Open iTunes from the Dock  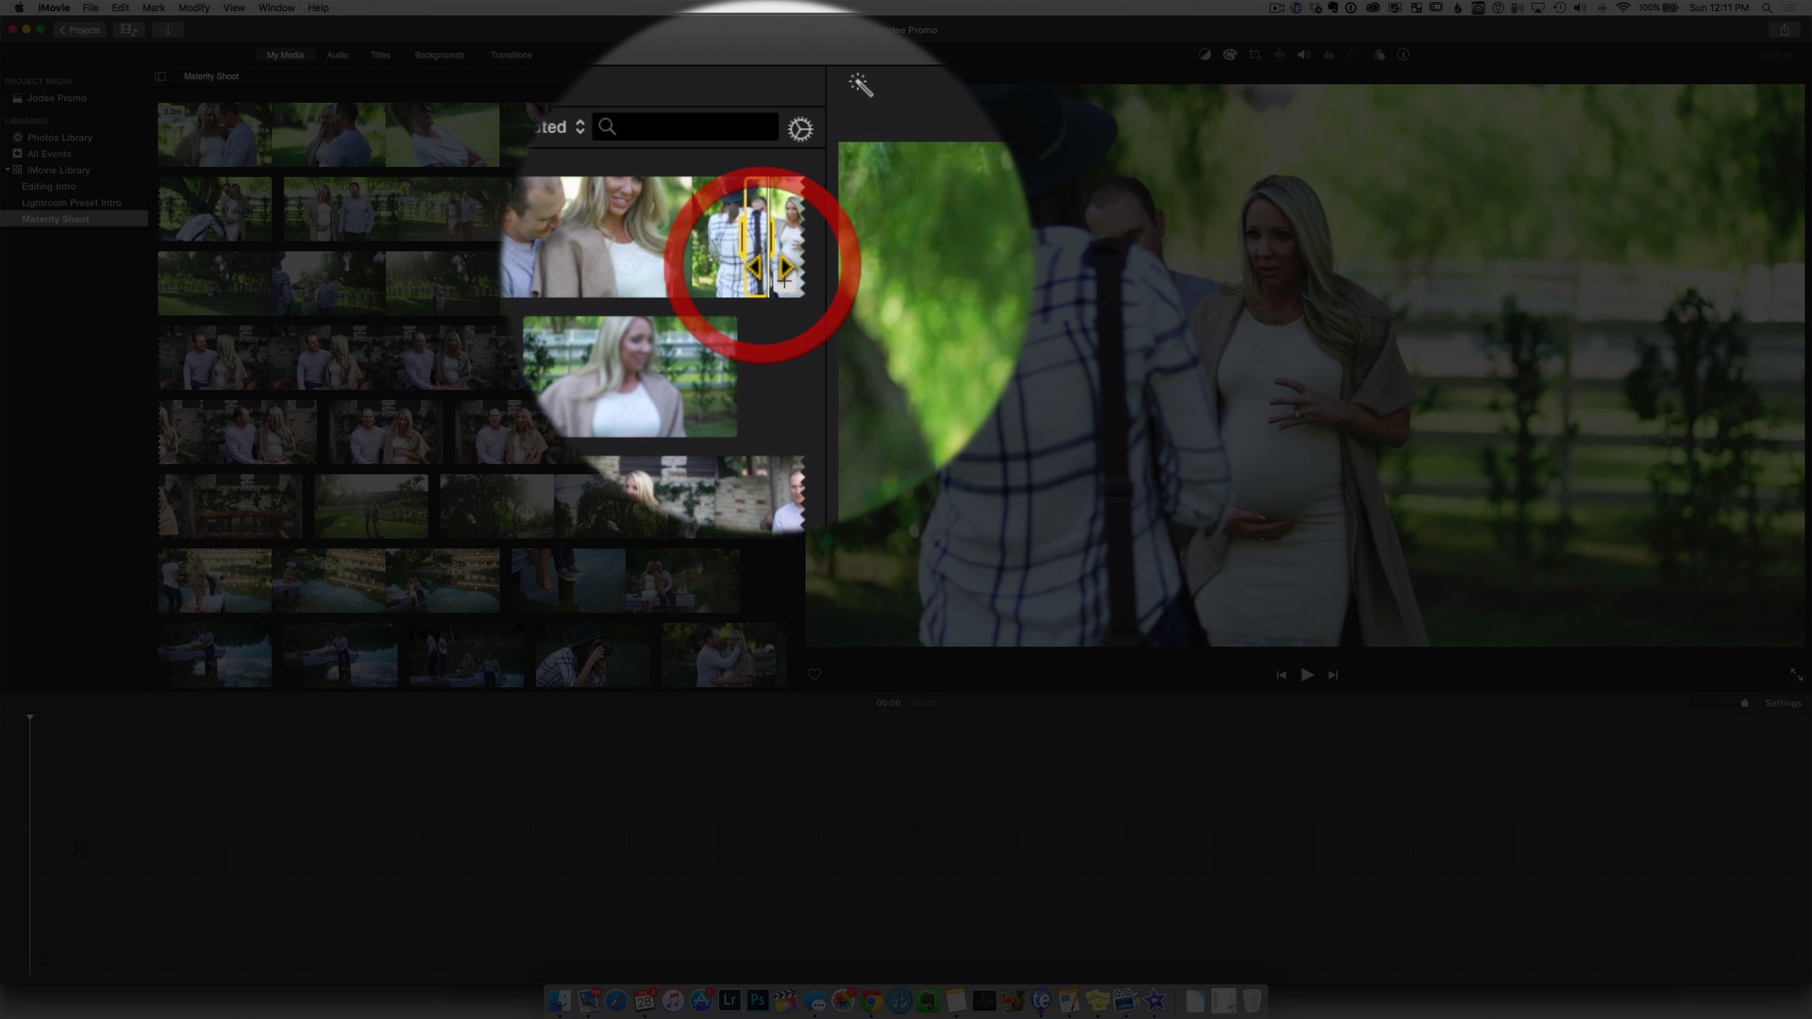[673, 1000]
